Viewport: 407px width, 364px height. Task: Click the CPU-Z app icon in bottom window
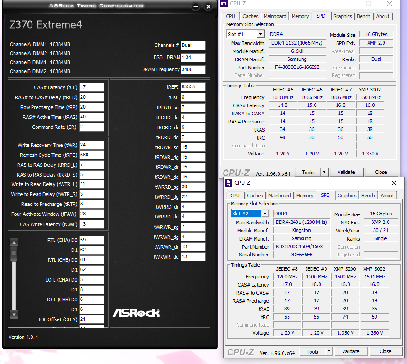coord(229,183)
